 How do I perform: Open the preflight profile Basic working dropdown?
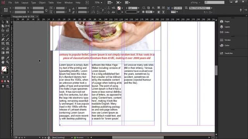tap(72, 137)
